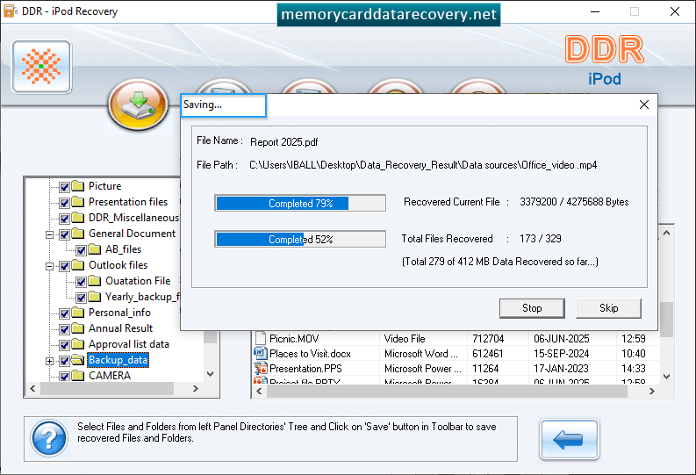This screenshot has width=696, height=475.
Task: Click the CAMERA folder icon
Action: (x=78, y=376)
